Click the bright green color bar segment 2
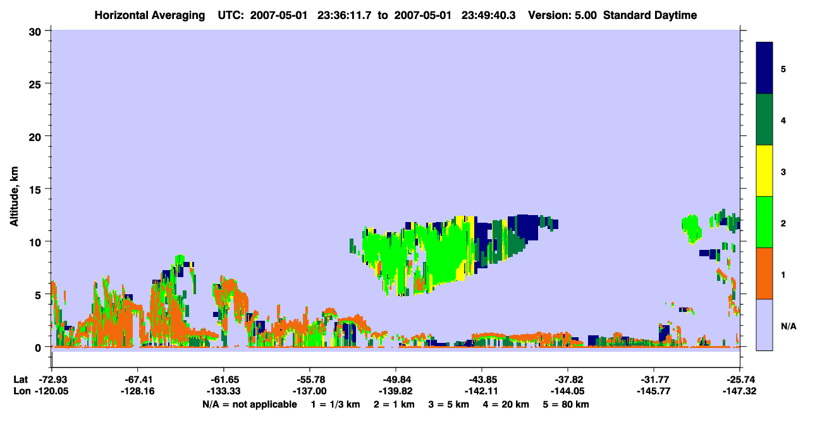Viewport: 822px width, 422px height. 764,222
